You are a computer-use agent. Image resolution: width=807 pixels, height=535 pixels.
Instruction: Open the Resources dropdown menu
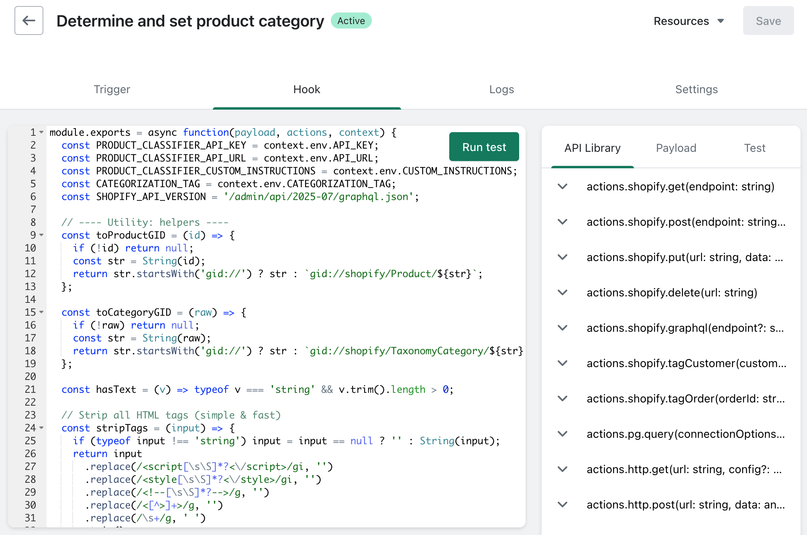coord(688,21)
